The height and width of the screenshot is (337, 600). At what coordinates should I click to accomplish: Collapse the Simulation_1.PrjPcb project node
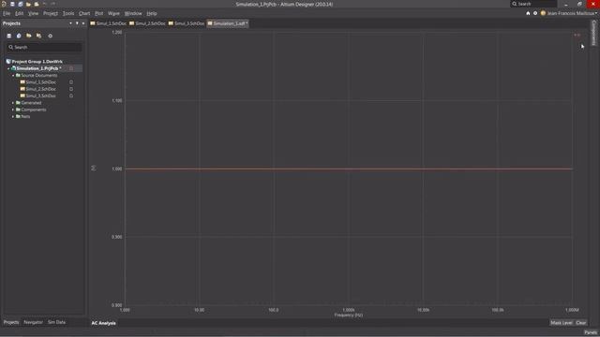[8, 68]
